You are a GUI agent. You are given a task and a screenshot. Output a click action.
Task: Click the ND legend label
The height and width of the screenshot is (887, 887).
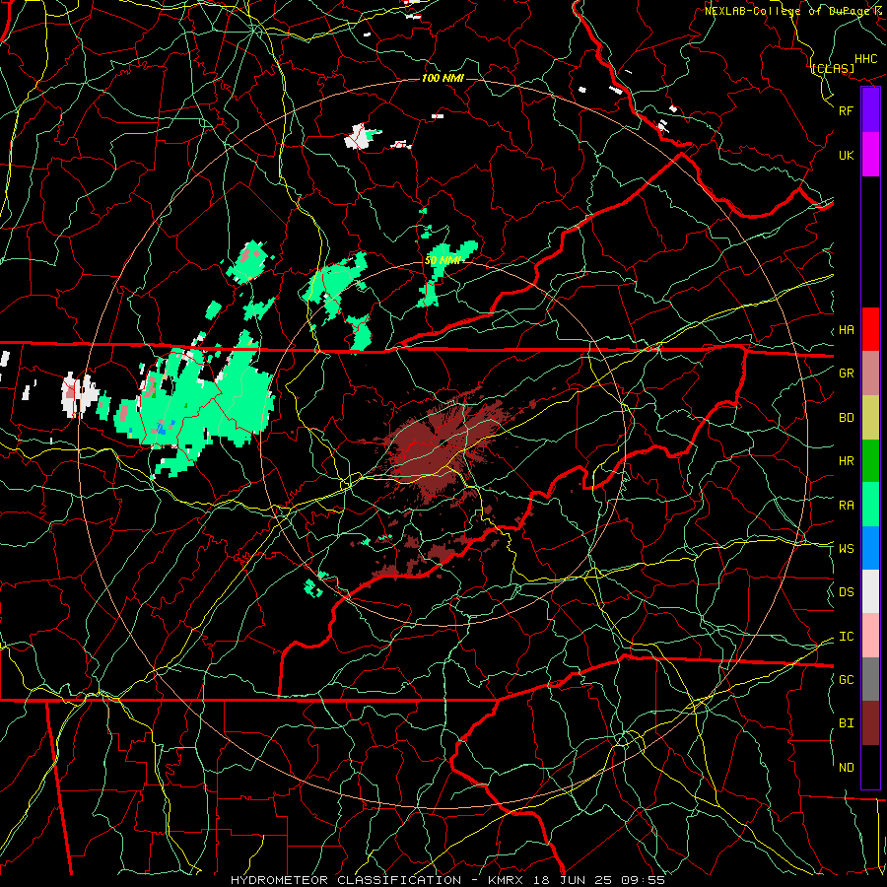846,768
